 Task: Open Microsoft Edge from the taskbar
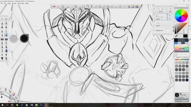click(22, 105)
